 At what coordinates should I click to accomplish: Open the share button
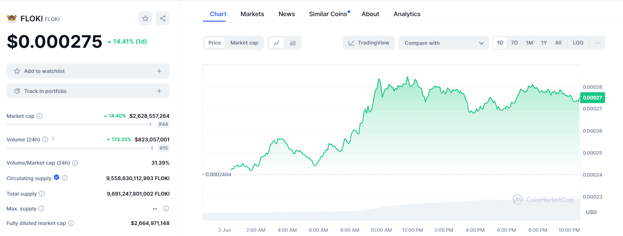163,18
